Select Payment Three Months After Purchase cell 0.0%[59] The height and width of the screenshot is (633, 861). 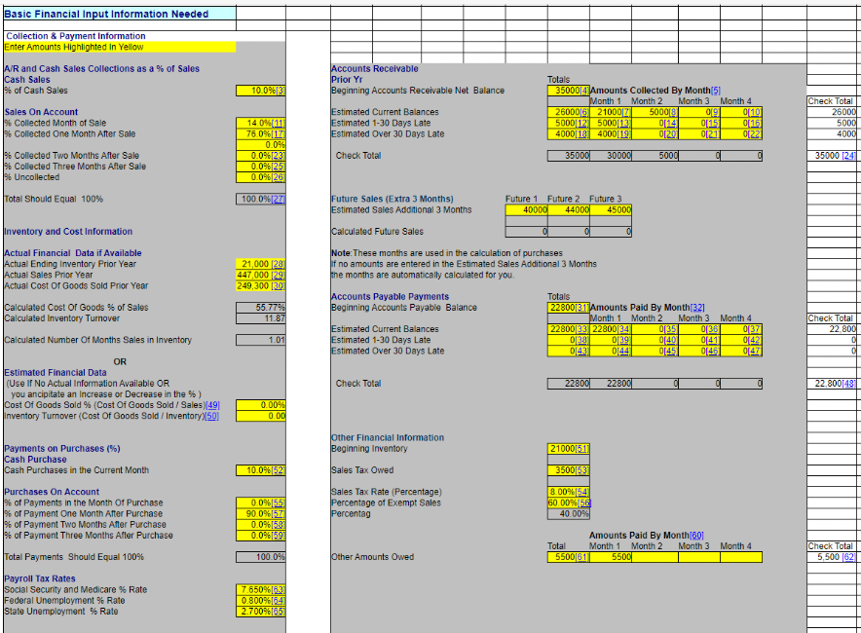click(261, 536)
